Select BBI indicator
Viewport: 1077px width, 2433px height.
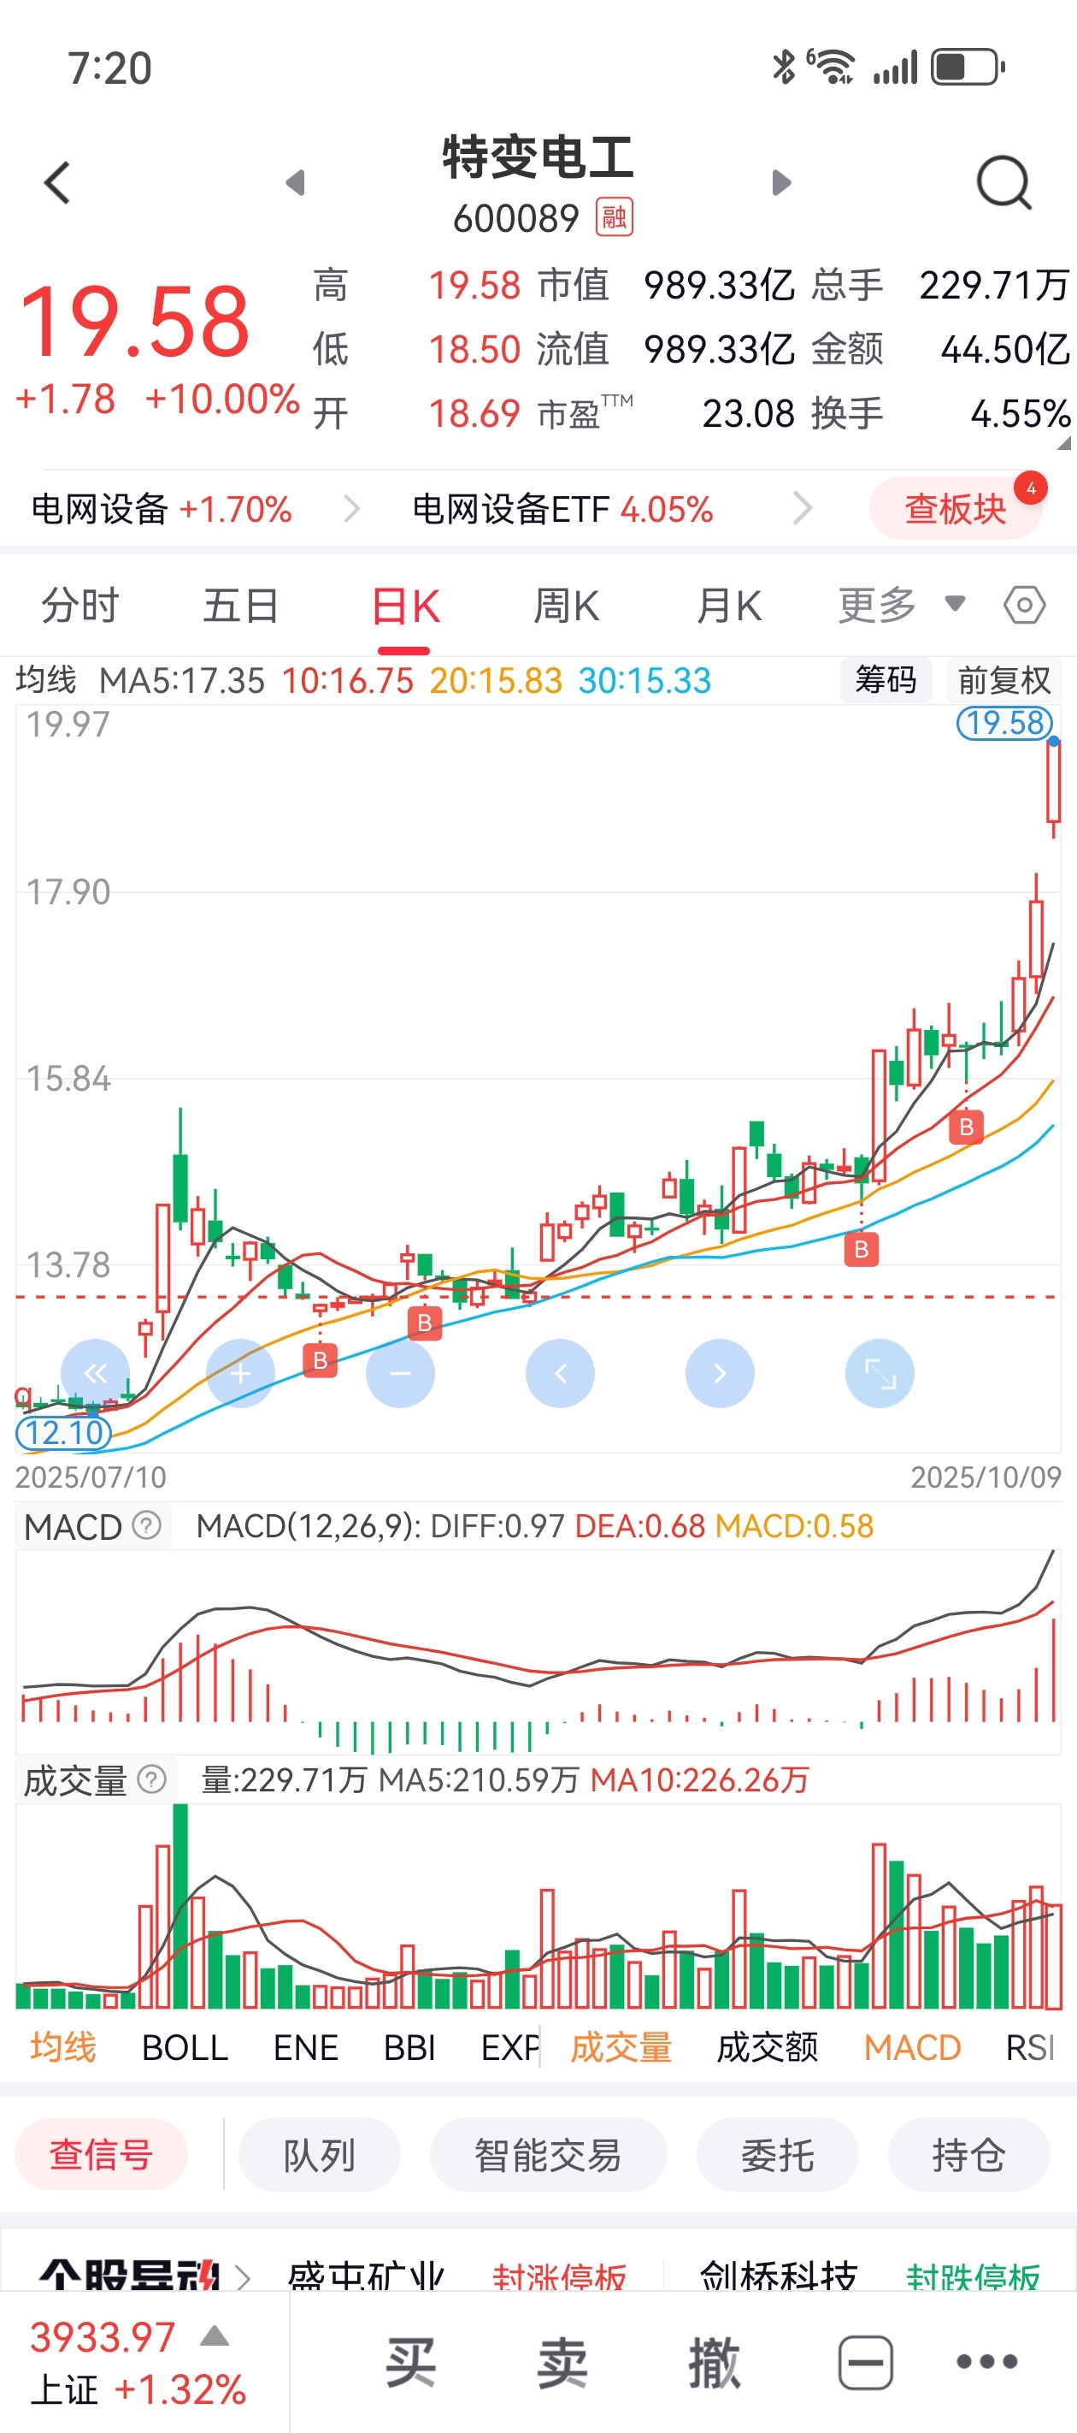[x=409, y=2048]
